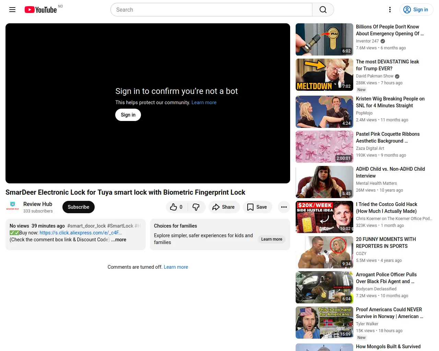The width and height of the screenshot is (439, 351).
Task: Open the aliexpress Buy now link
Action: point(81,233)
